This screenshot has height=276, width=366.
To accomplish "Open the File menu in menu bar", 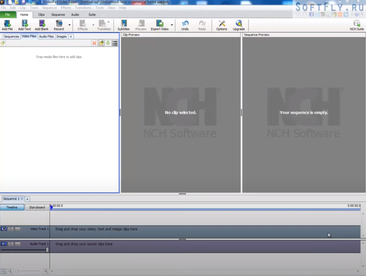I will [4, 8].
